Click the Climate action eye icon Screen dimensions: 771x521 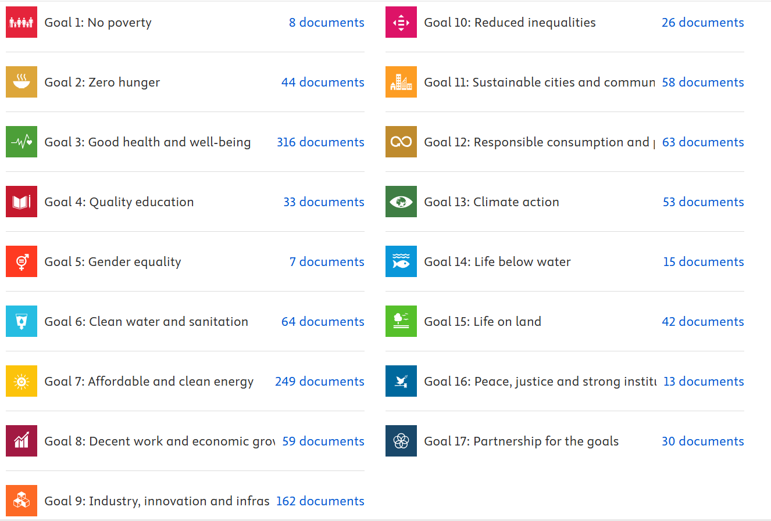click(401, 202)
